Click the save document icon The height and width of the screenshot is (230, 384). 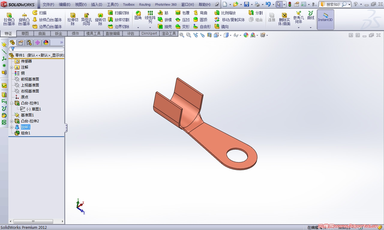[247, 4]
